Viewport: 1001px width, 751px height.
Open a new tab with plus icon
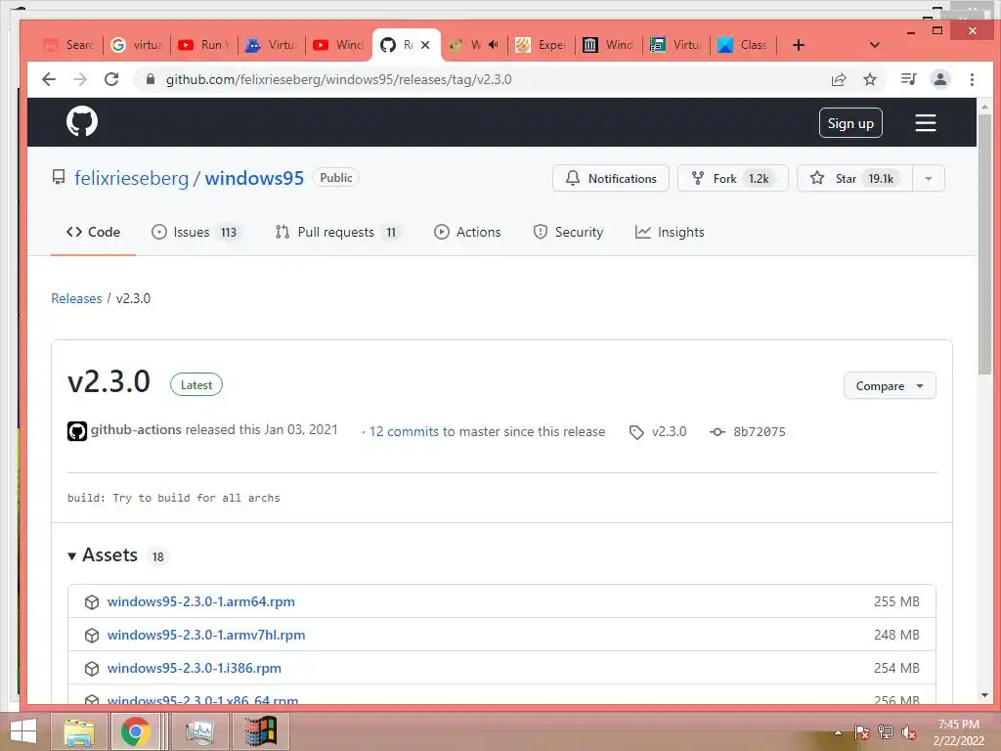798,45
